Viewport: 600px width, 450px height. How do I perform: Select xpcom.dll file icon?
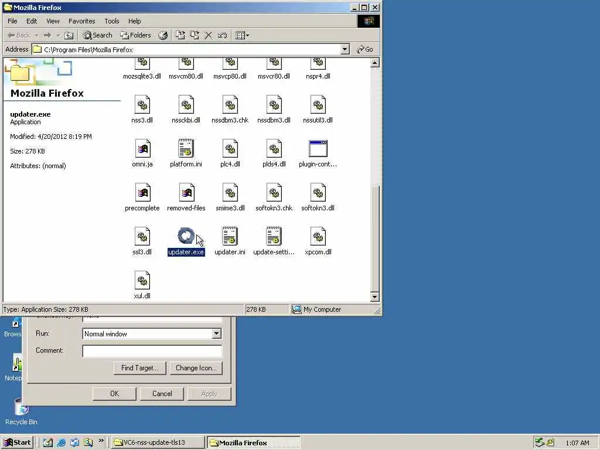tap(318, 237)
